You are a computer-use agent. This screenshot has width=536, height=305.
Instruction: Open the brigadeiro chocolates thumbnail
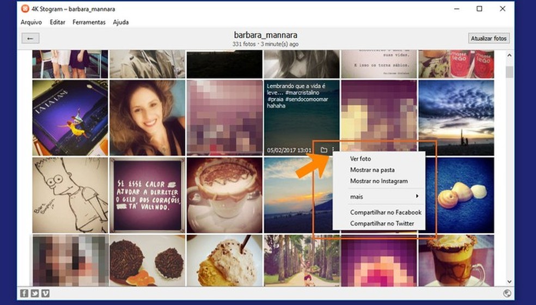(147, 260)
